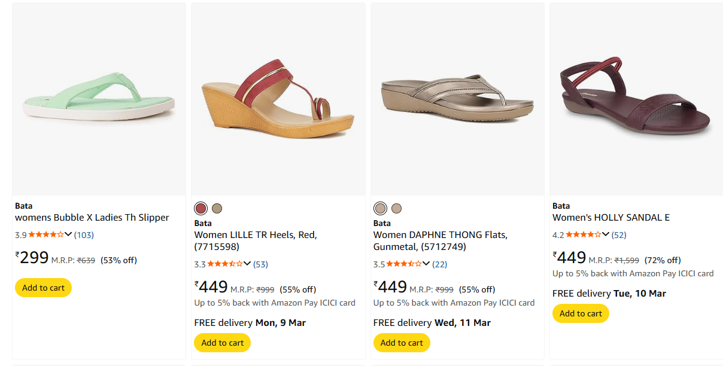
Task: Expand 3.3 star rating popover arrow
Action: coord(247,264)
